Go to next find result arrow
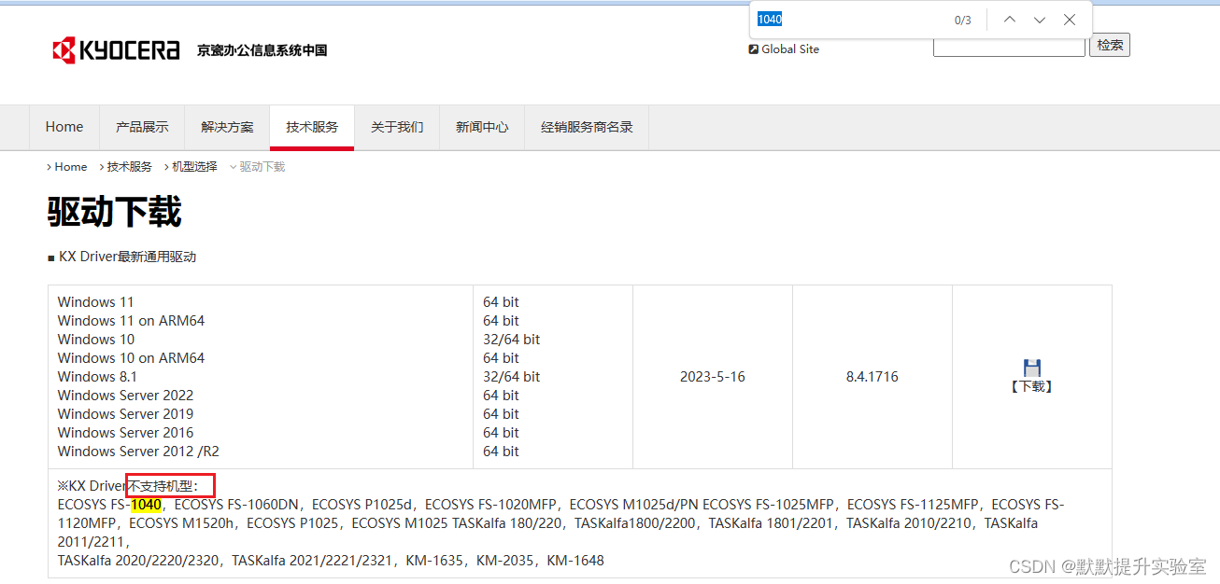 click(1040, 20)
